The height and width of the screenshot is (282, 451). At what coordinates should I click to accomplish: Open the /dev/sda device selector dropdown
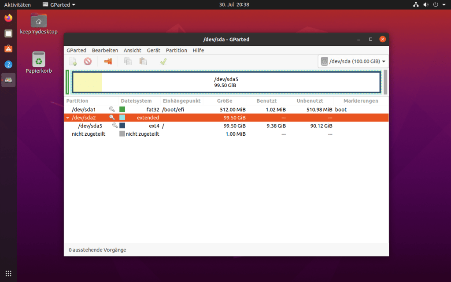pos(353,62)
